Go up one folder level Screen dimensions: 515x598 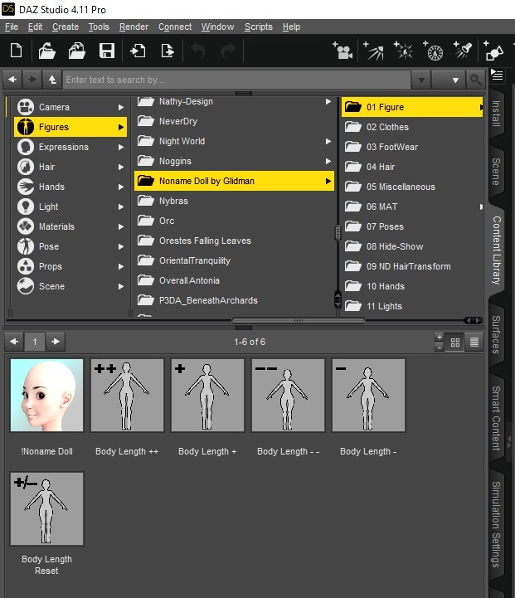[52, 80]
